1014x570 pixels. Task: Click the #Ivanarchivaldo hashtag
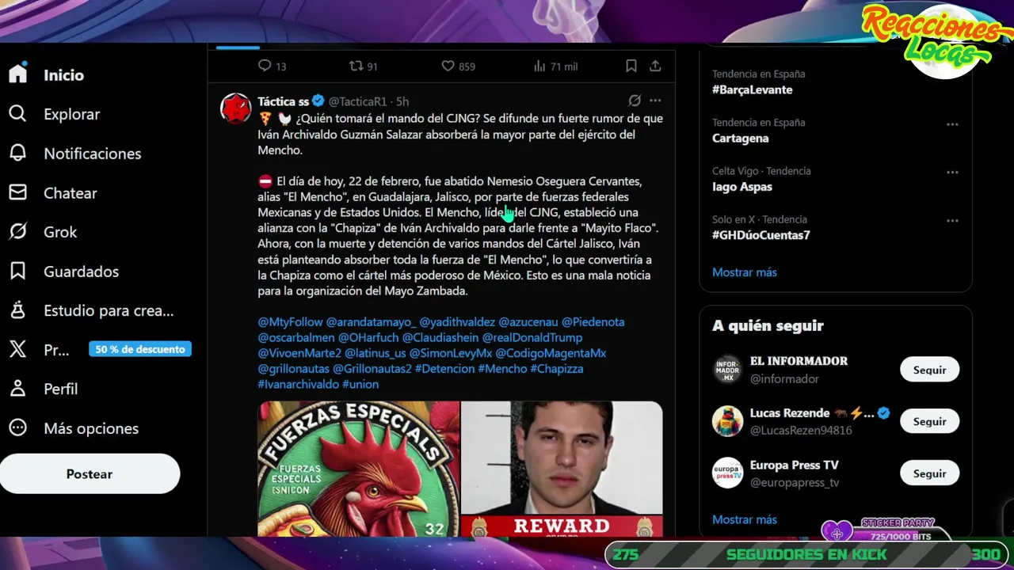click(298, 384)
